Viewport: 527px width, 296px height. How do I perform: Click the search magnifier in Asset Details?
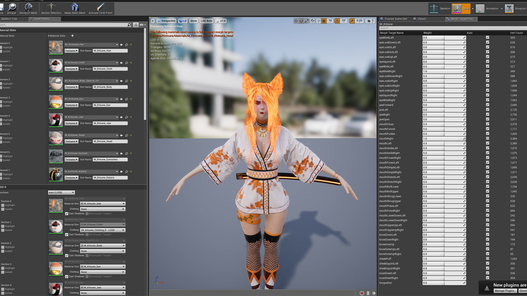[x=129, y=25]
